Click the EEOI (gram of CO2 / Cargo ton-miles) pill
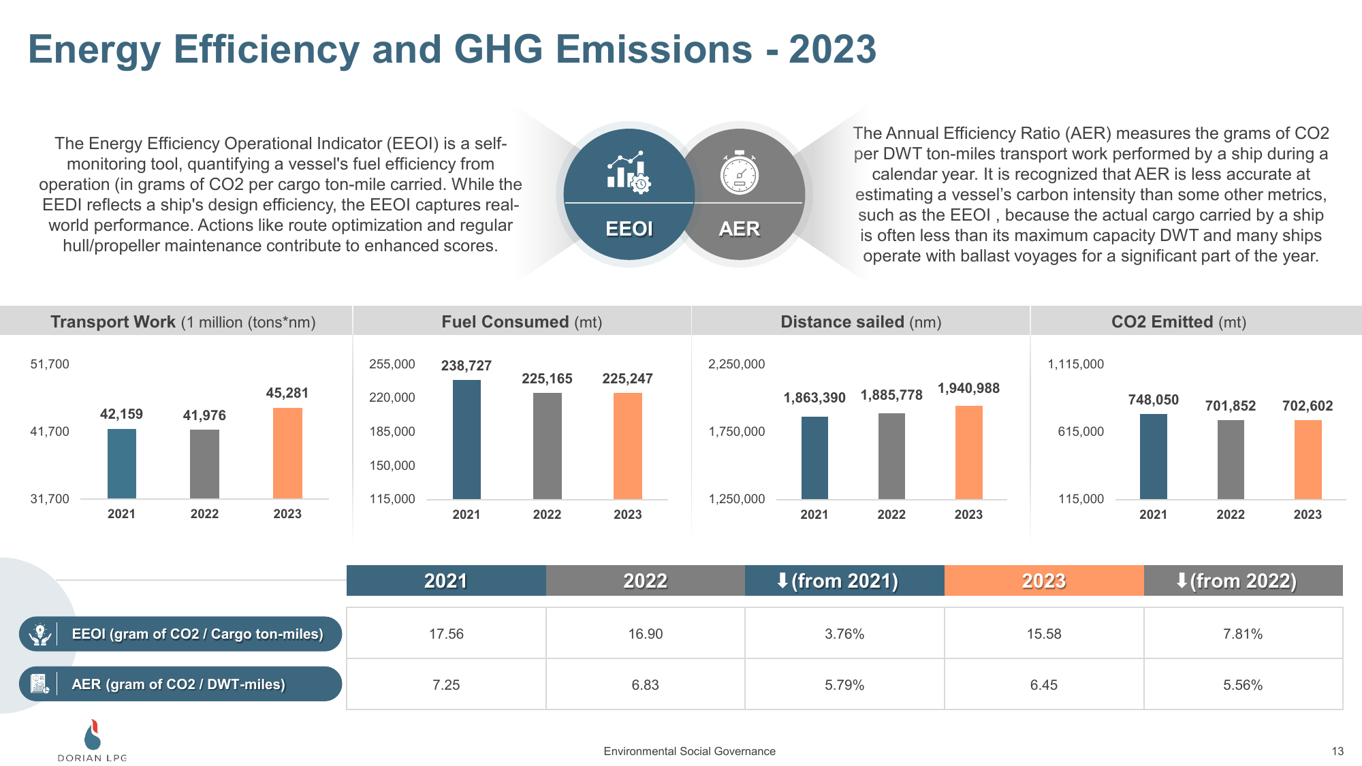The width and height of the screenshot is (1362, 766). point(180,634)
